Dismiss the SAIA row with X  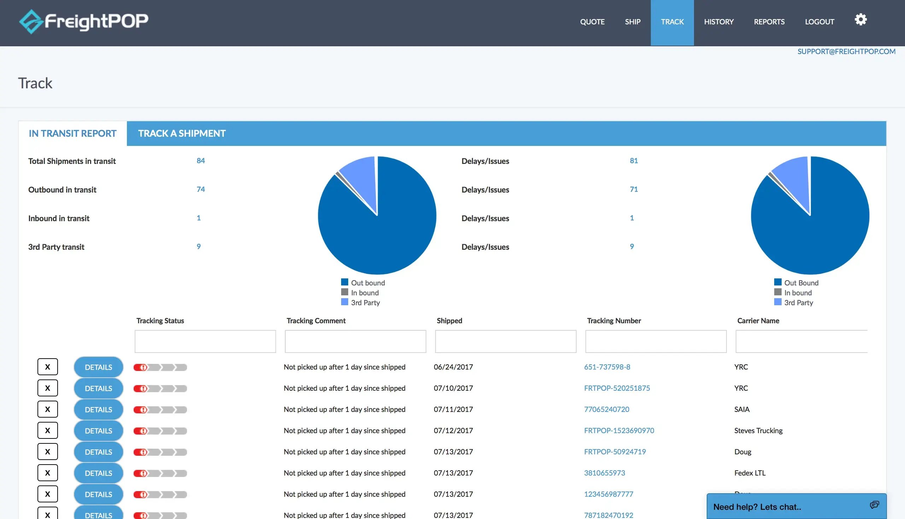47,409
